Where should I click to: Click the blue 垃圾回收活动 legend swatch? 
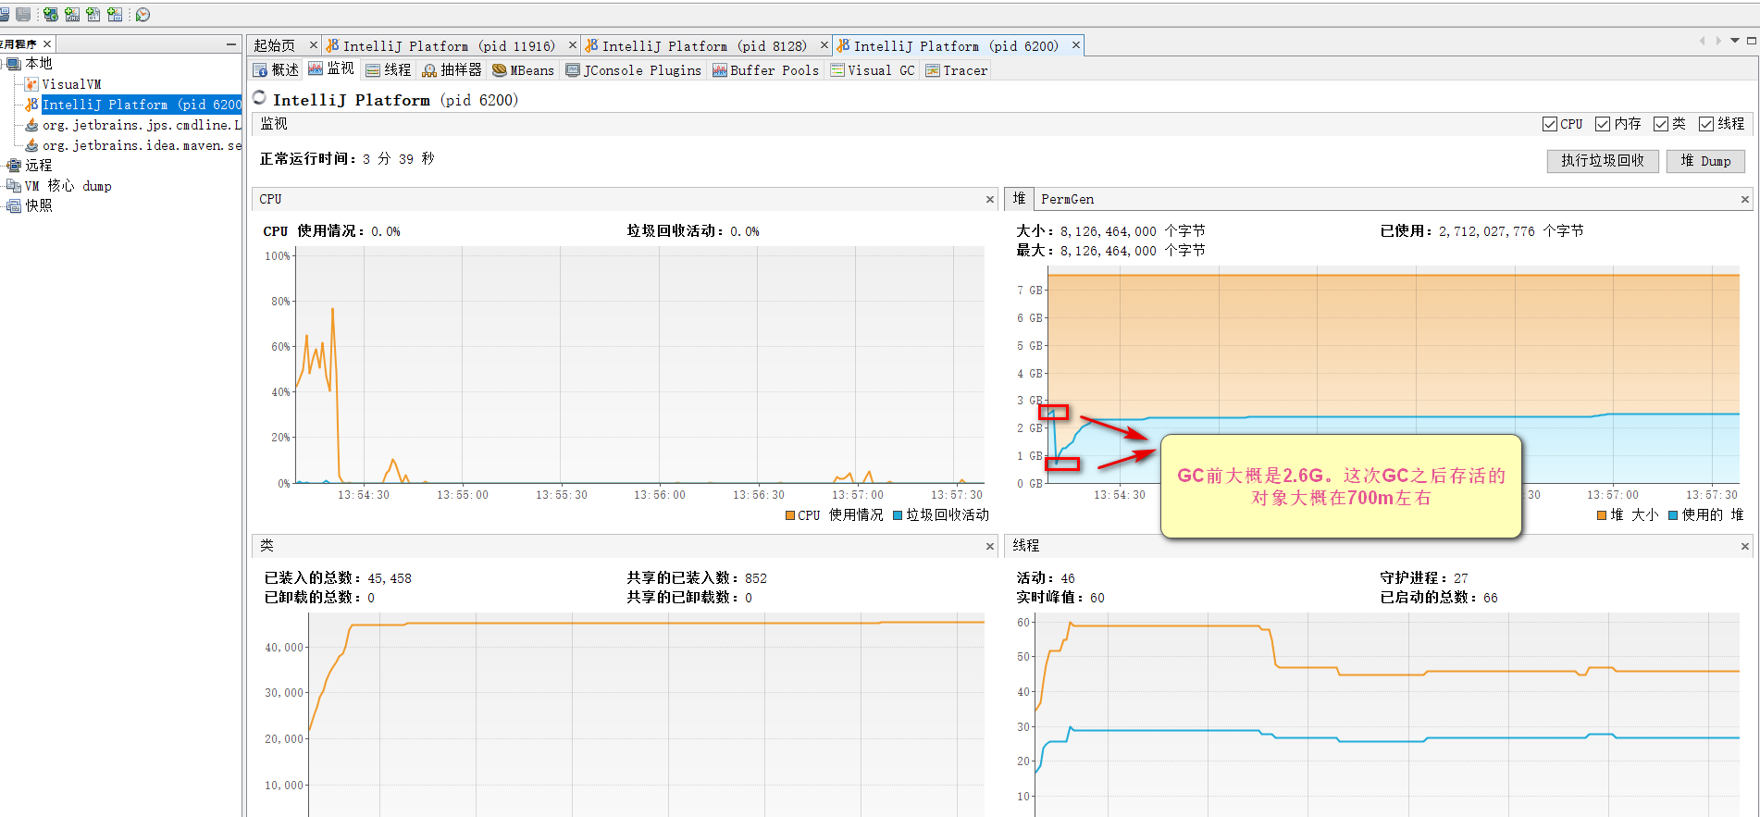[x=898, y=516]
